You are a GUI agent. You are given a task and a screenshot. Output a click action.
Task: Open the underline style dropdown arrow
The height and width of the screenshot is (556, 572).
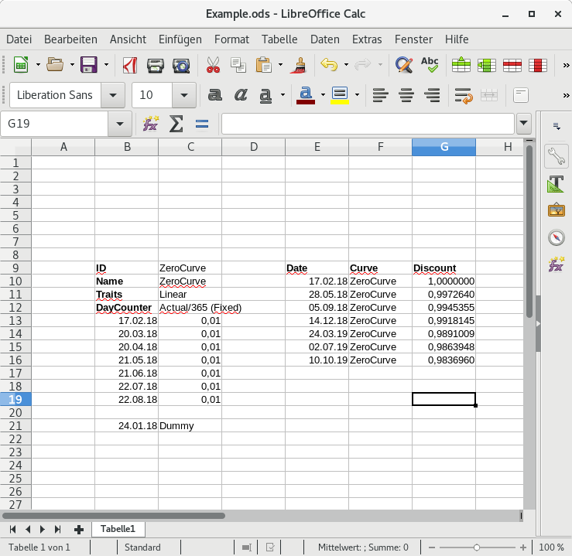[x=283, y=95]
